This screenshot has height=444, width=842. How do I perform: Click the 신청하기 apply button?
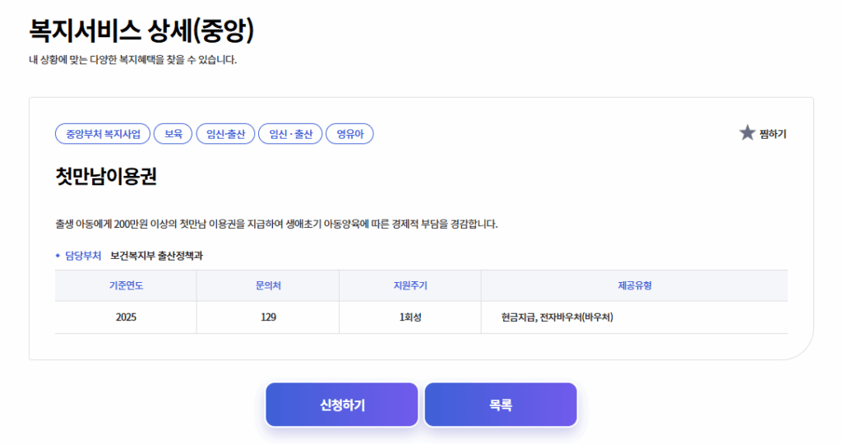pos(341,405)
